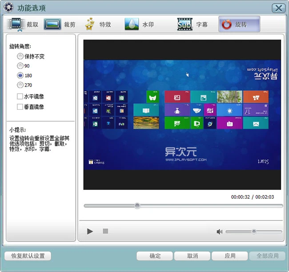Stop the preview playback
This screenshot has height=272, width=289.
pos(105,231)
